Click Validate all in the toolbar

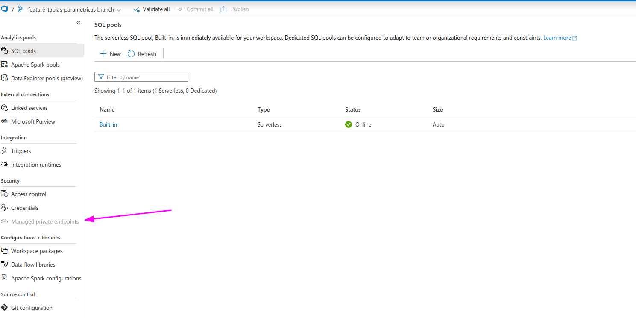point(152,9)
